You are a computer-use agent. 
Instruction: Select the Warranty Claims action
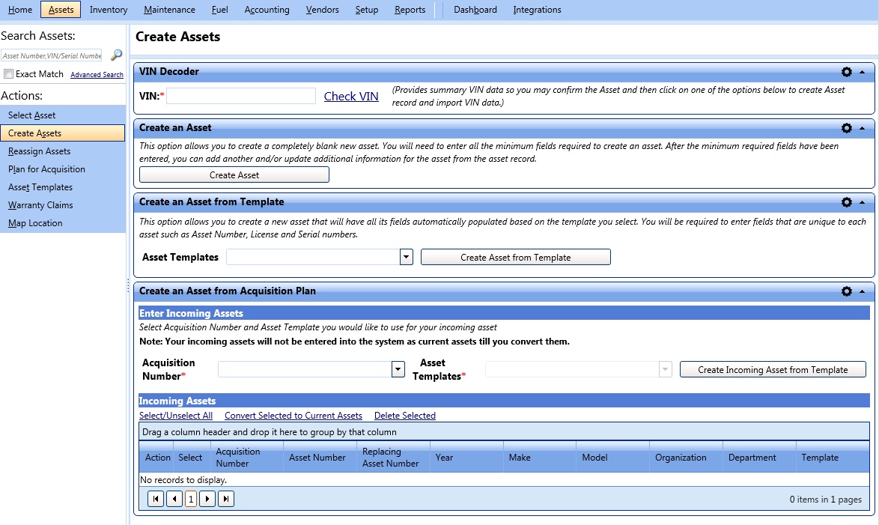[63, 204]
